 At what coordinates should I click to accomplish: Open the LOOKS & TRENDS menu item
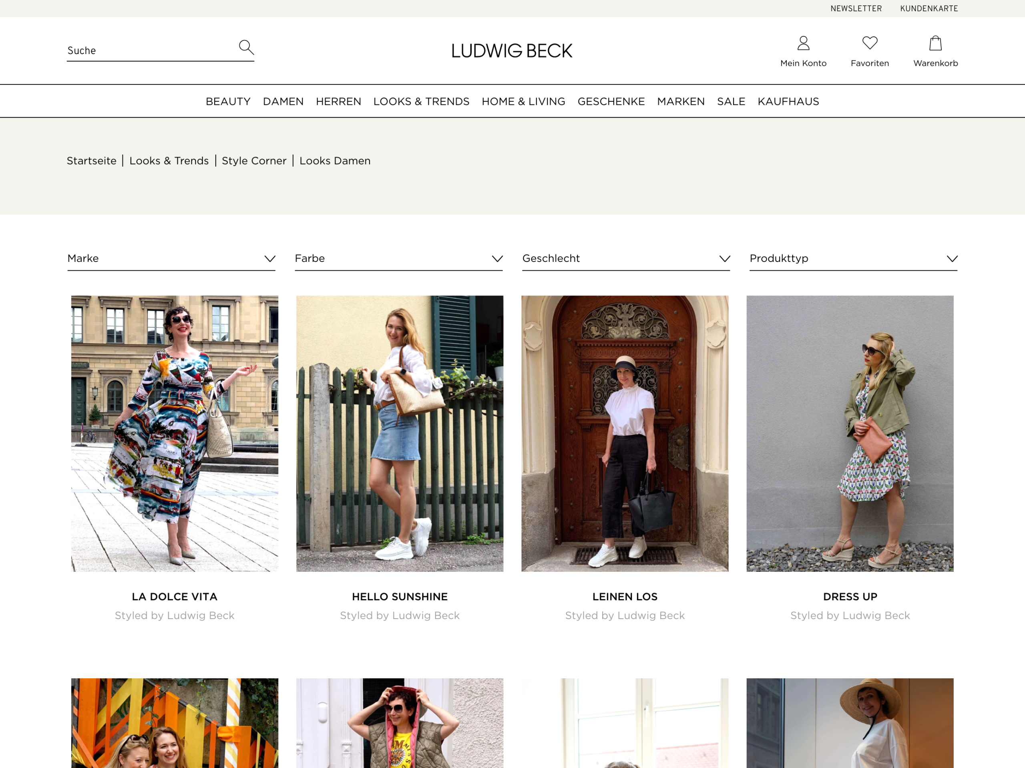coord(421,101)
